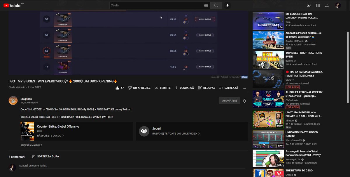Open the Create video icon

pos(309,5)
